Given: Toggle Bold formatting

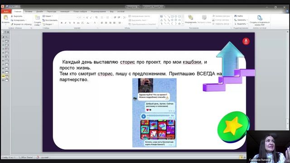Looking at the screenshot, I should click(x=62, y=23).
